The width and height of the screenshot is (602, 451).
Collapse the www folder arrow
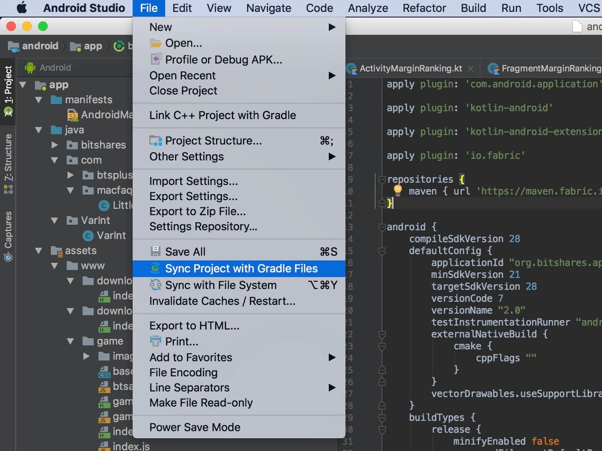click(54, 266)
